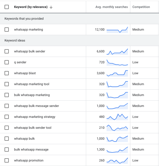Sort by Keyword (by relevance) column header
This screenshot has height=166, width=159.
coord(31,7)
